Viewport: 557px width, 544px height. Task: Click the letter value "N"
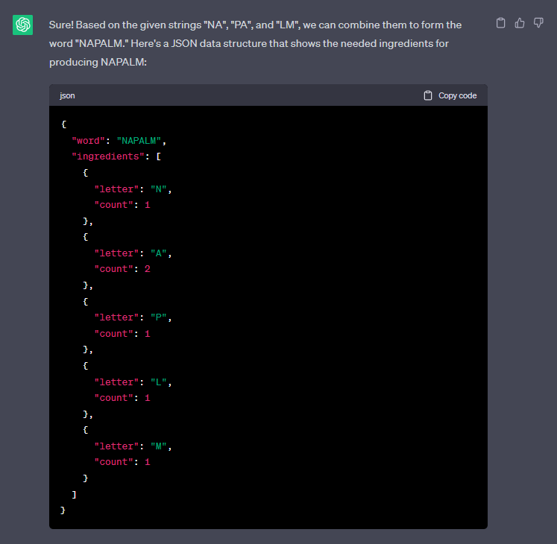158,189
